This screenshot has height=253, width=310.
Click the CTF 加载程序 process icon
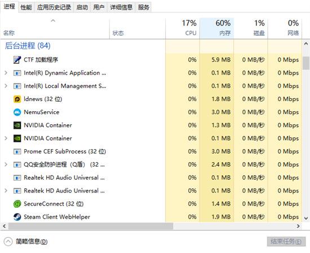17,60
